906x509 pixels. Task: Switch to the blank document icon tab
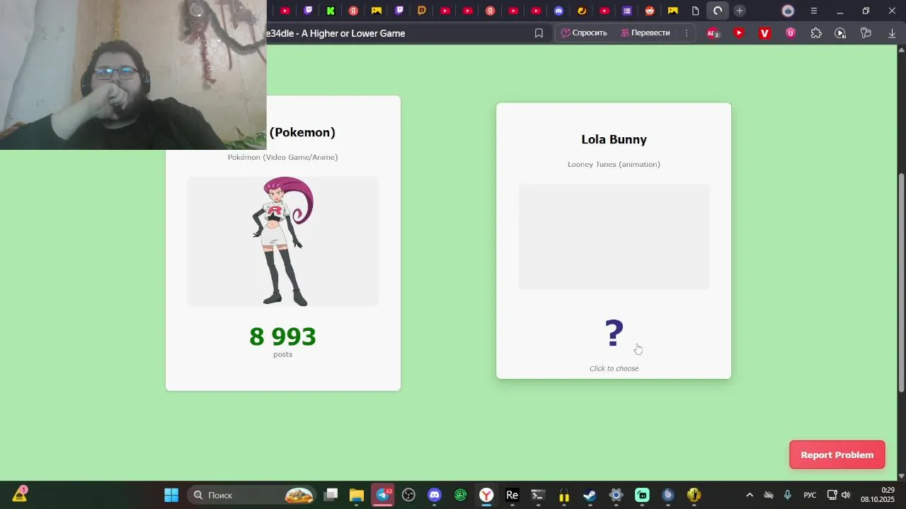[x=695, y=11]
